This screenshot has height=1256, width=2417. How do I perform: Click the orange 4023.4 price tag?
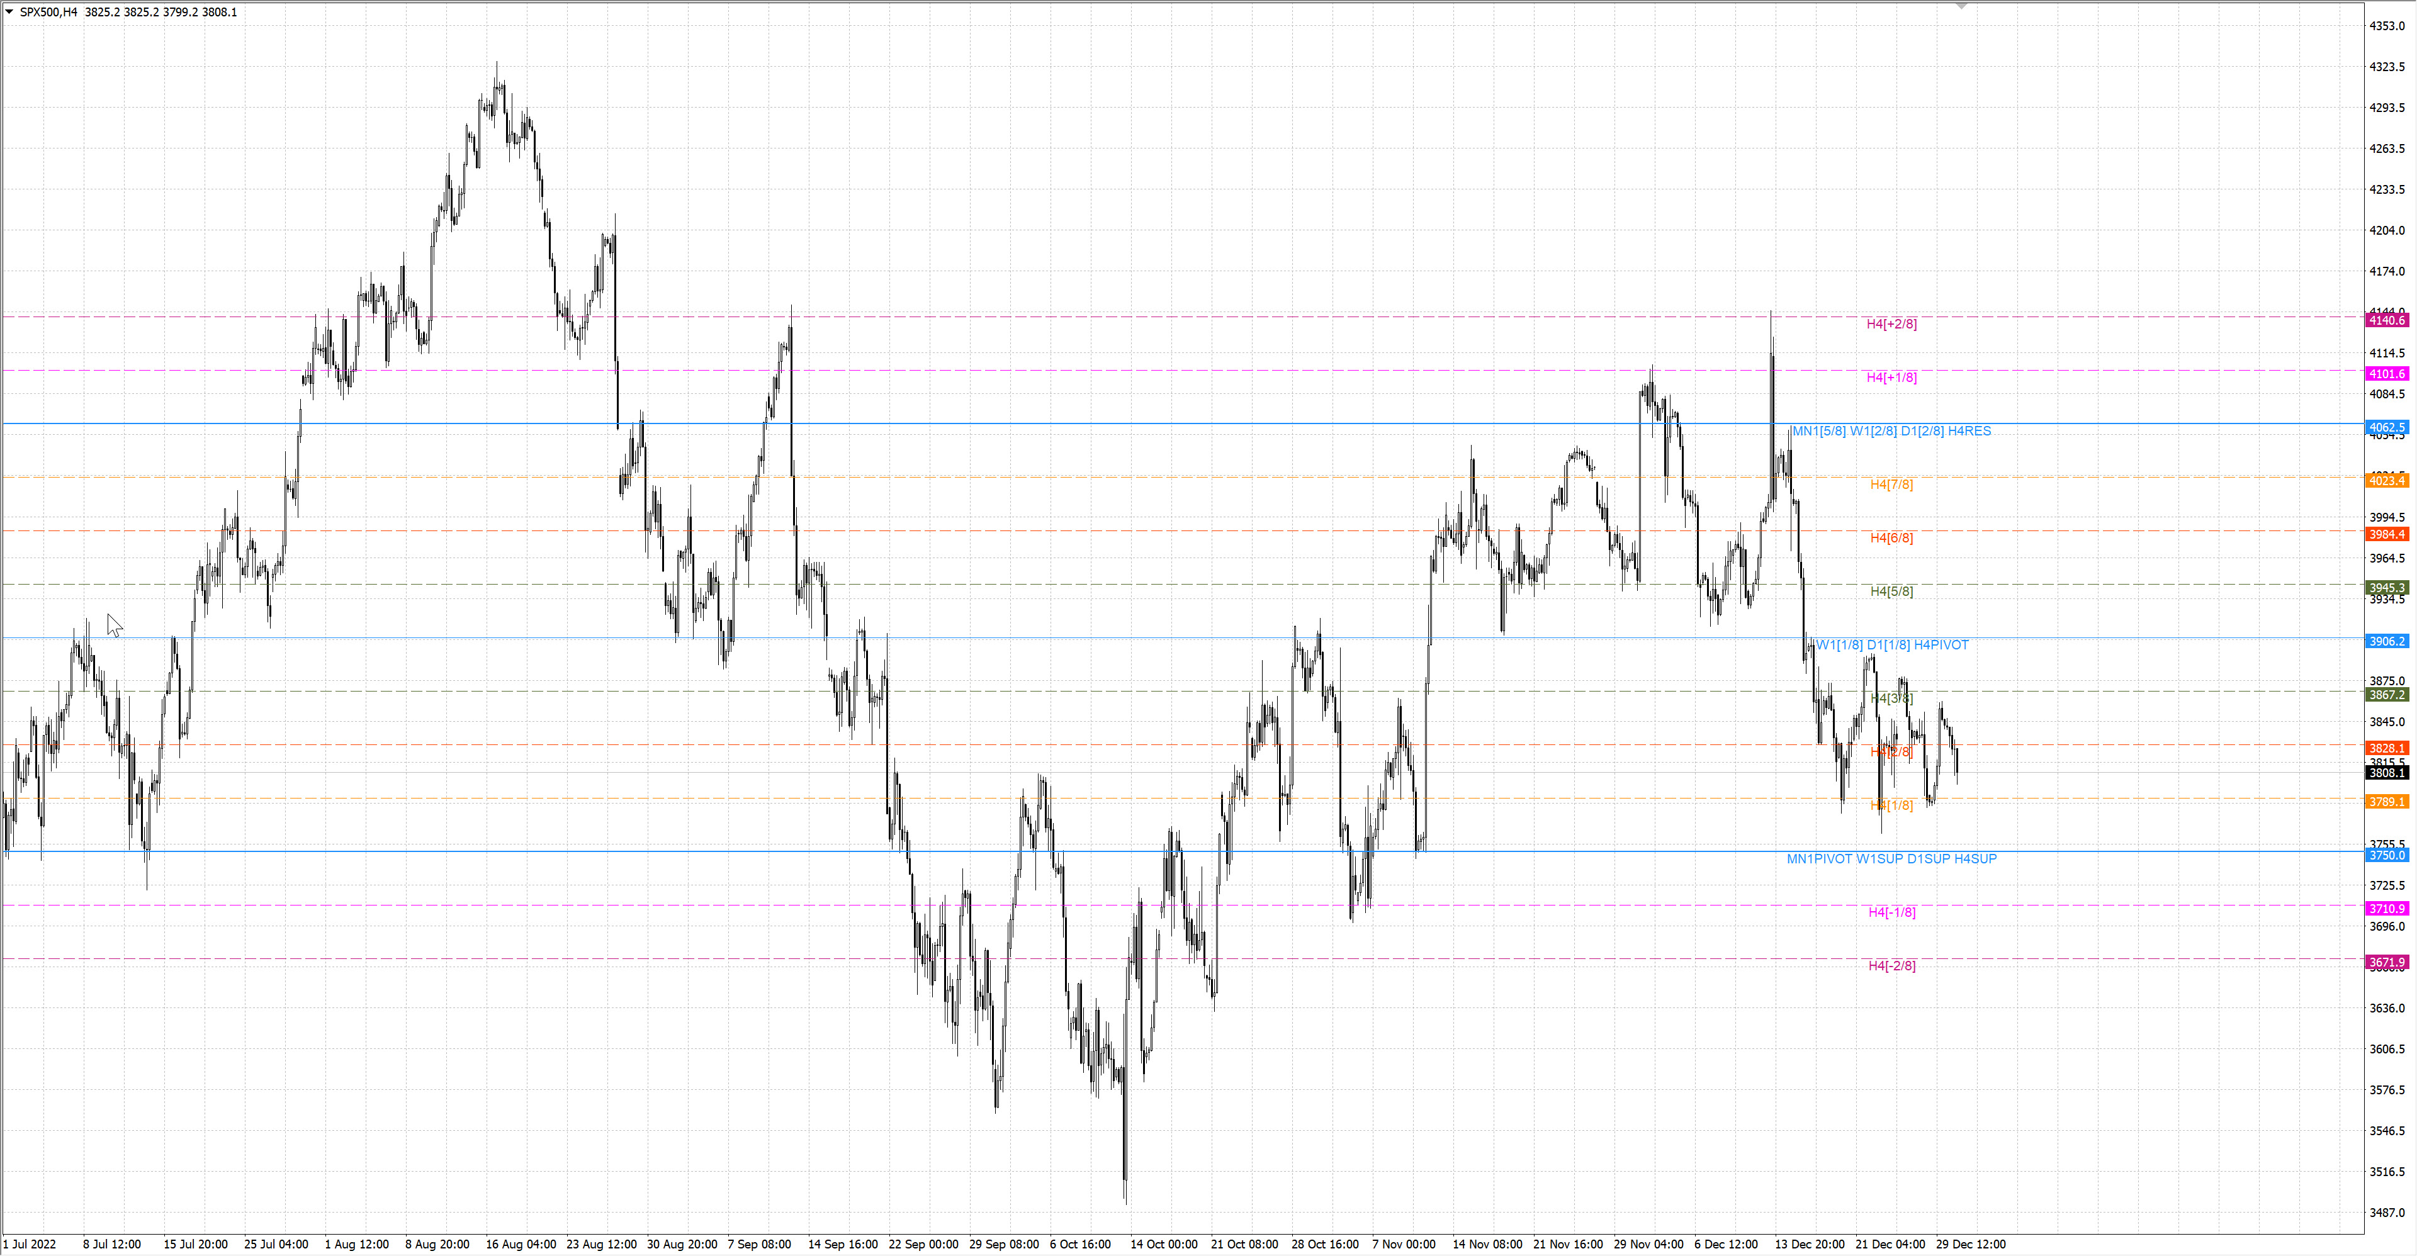[x=2387, y=481]
